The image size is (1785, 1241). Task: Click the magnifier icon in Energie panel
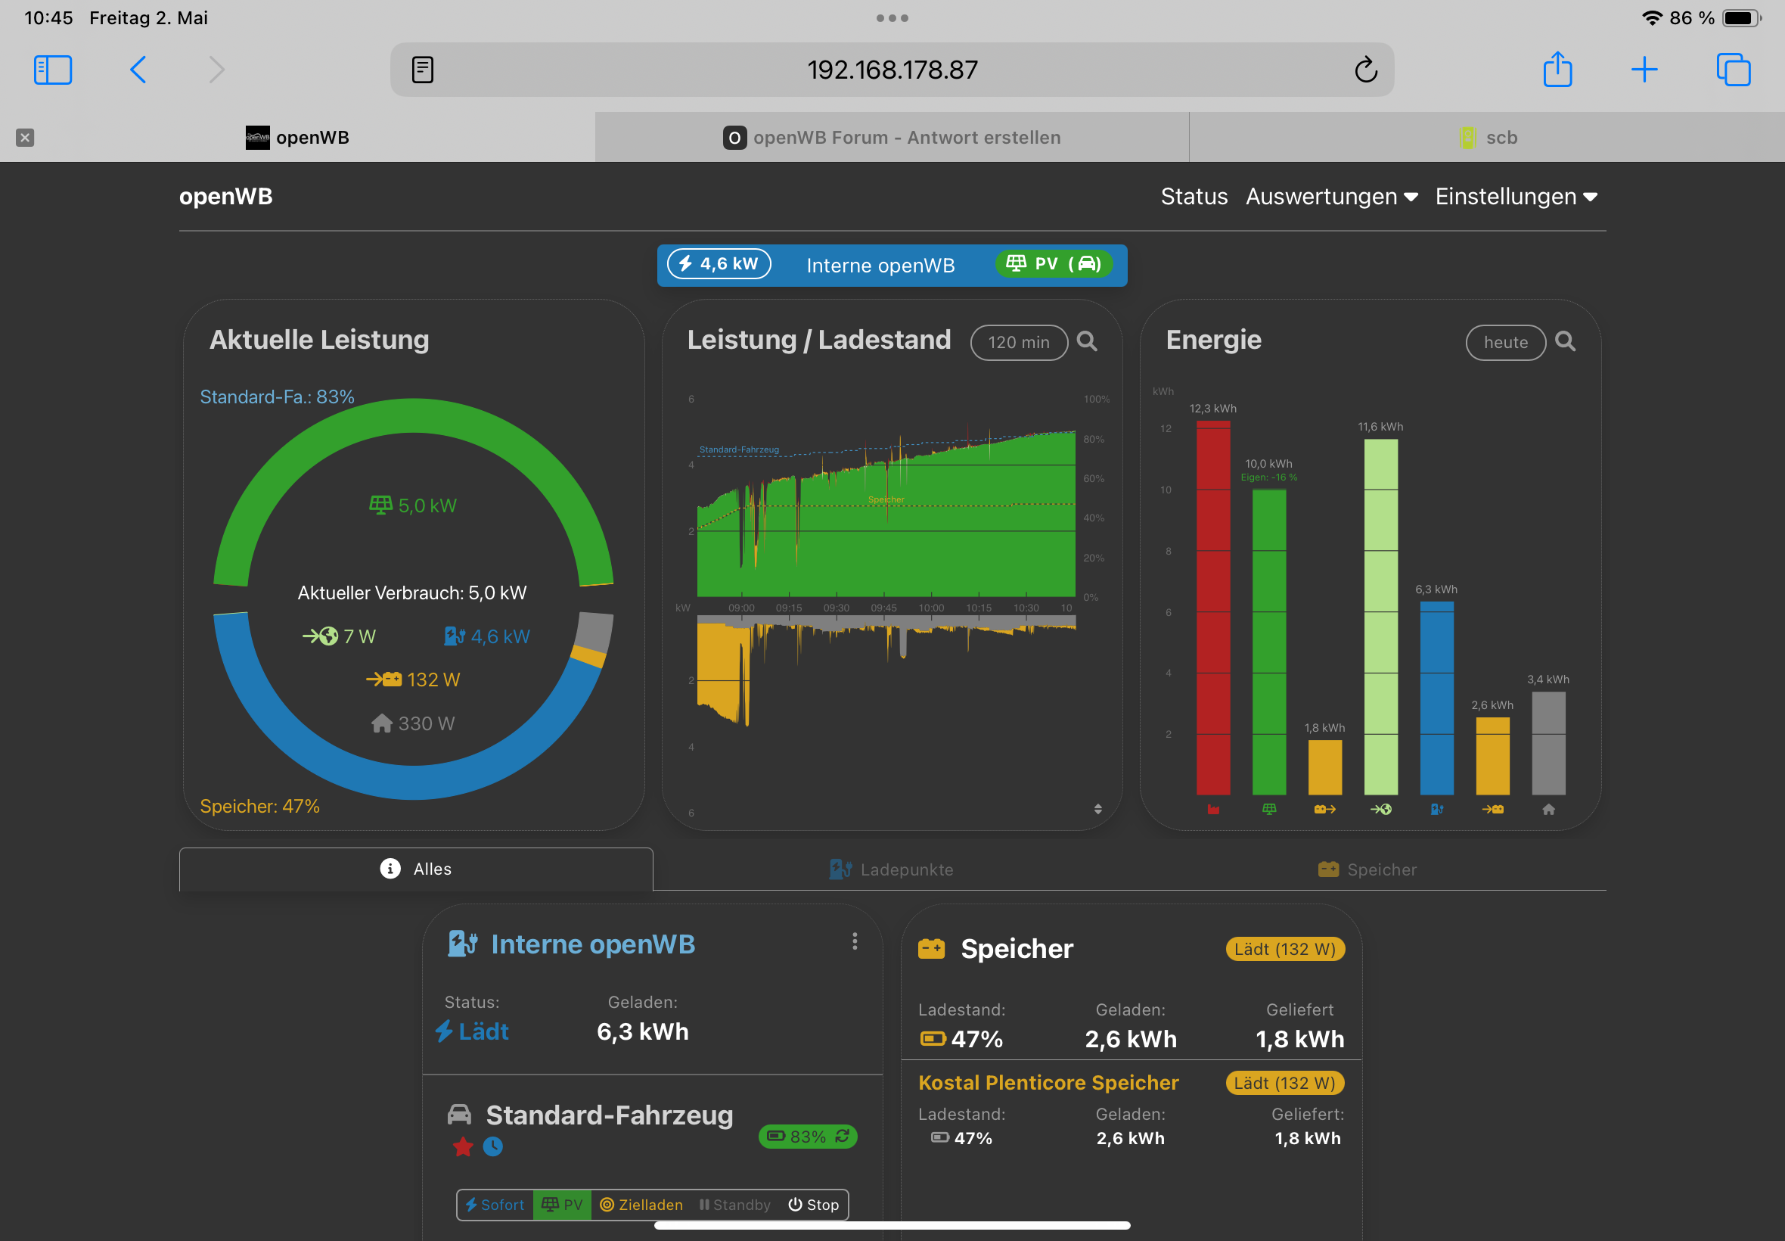click(1565, 342)
